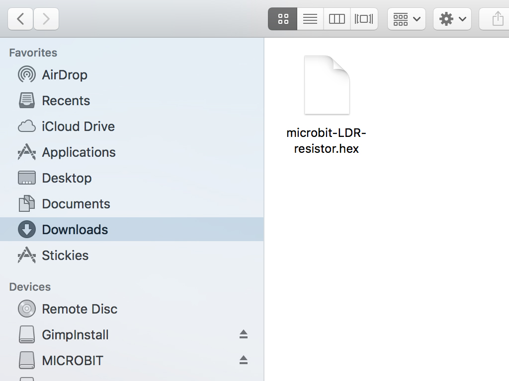This screenshot has width=509, height=381.
Task: Open AirDrop from the sidebar
Action: coord(132,75)
